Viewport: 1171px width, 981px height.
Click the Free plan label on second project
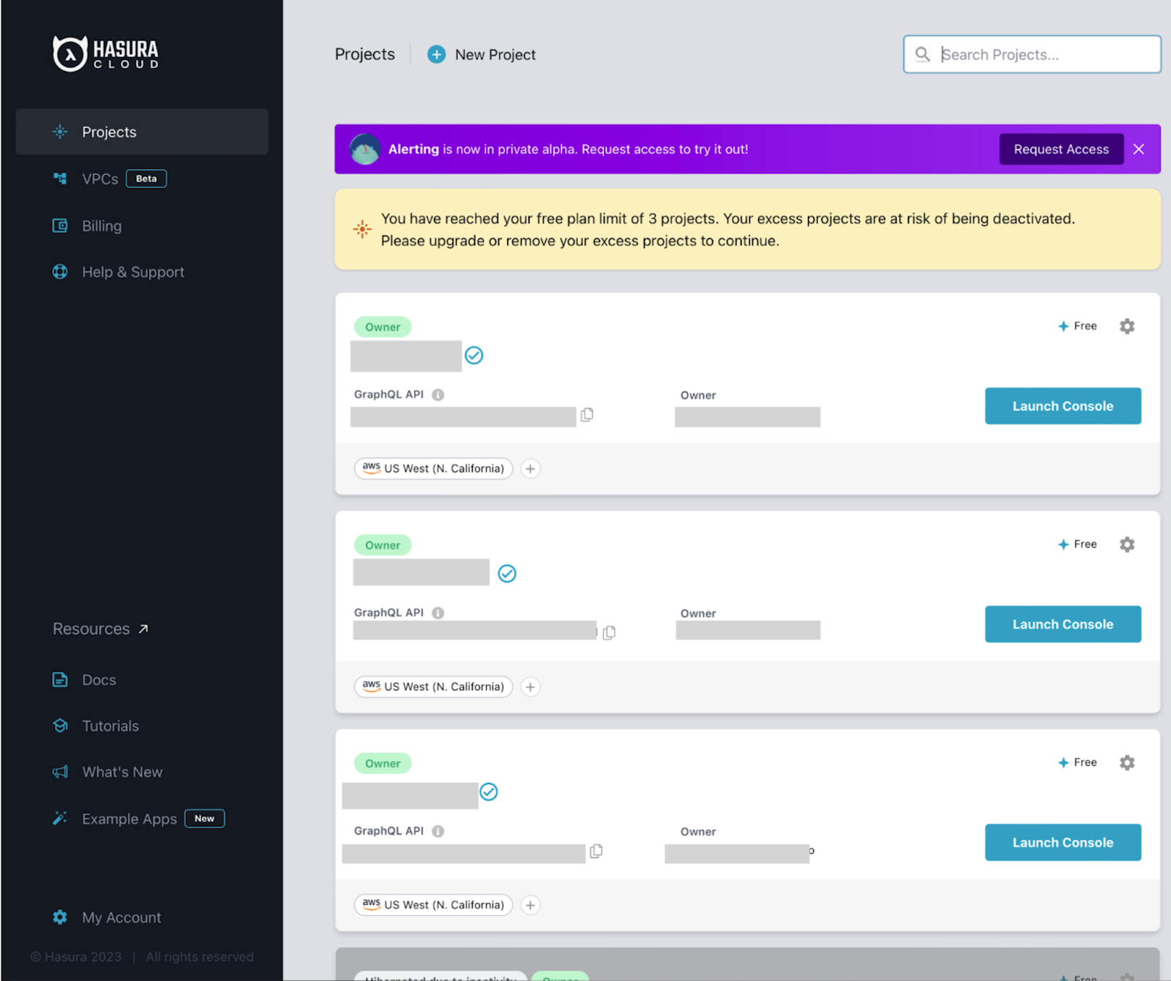tap(1077, 544)
